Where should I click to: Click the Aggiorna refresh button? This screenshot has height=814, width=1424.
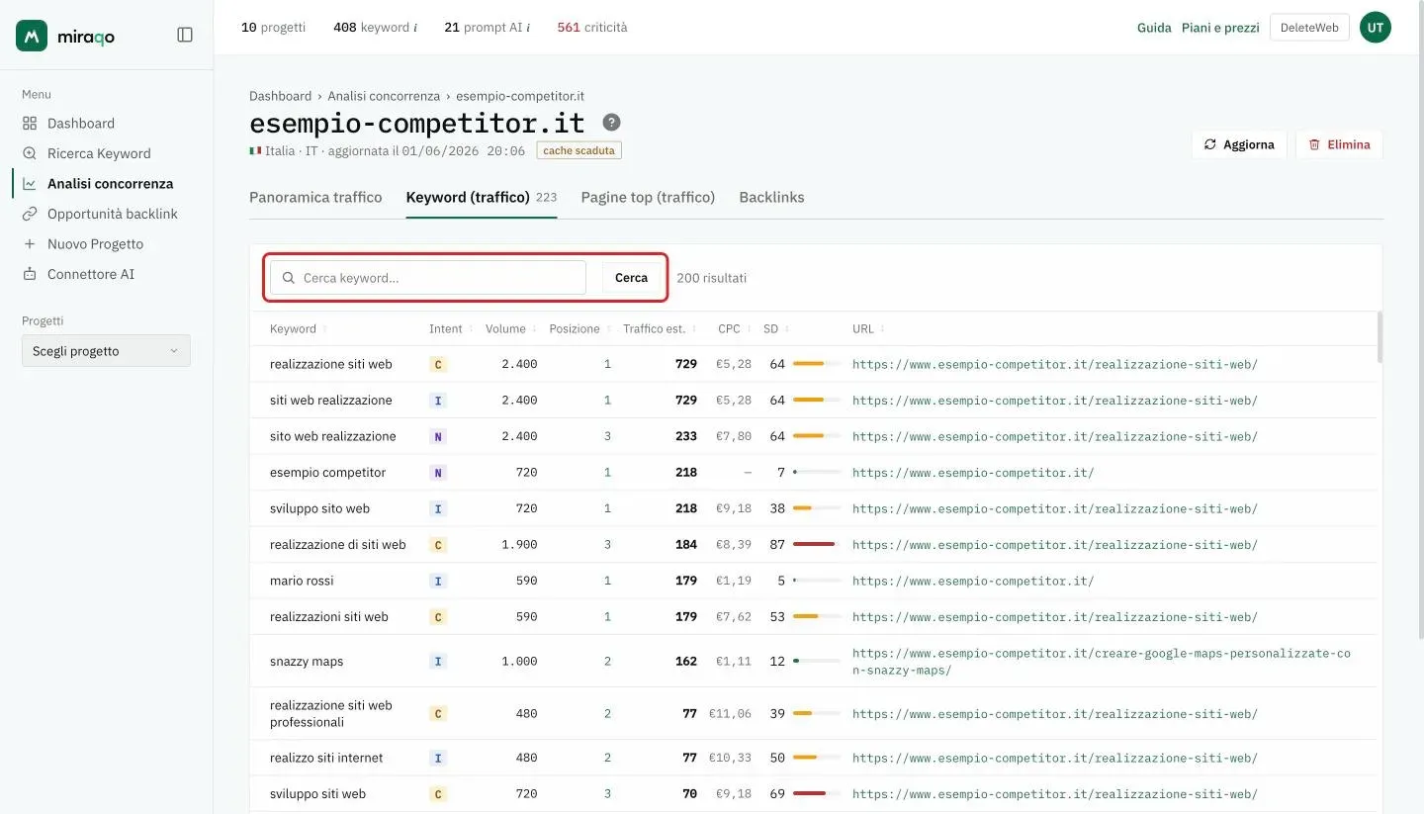1239,144
